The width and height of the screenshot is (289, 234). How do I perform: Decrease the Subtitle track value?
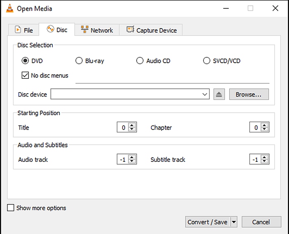(264, 161)
